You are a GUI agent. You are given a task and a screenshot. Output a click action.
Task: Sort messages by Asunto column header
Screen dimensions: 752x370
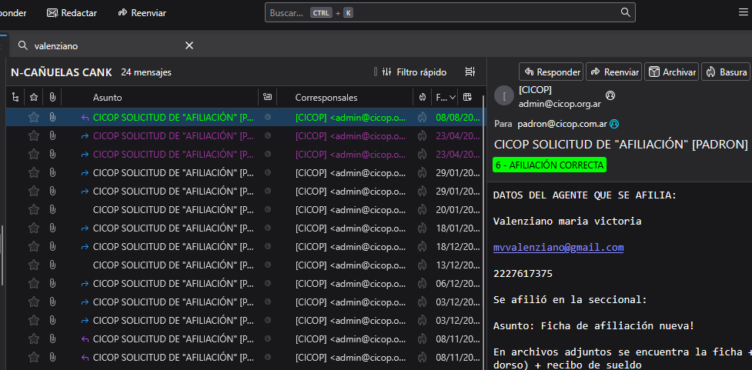[x=108, y=98]
